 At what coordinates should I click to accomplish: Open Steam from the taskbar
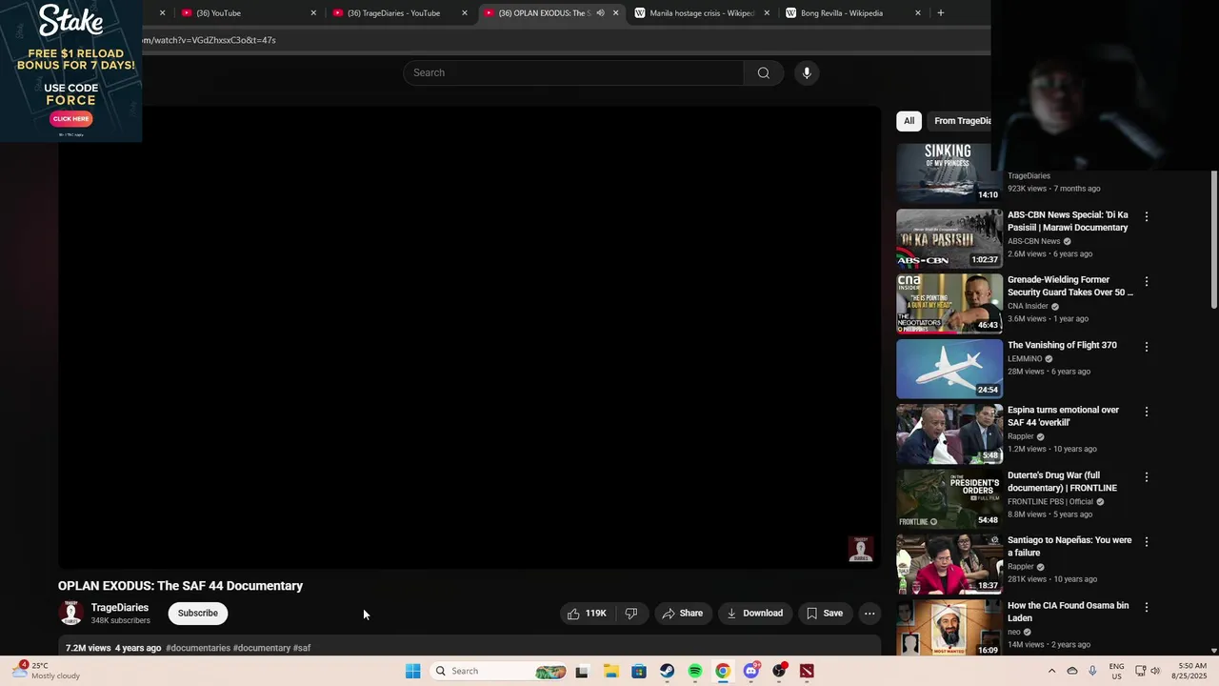[x=667, y=671]
